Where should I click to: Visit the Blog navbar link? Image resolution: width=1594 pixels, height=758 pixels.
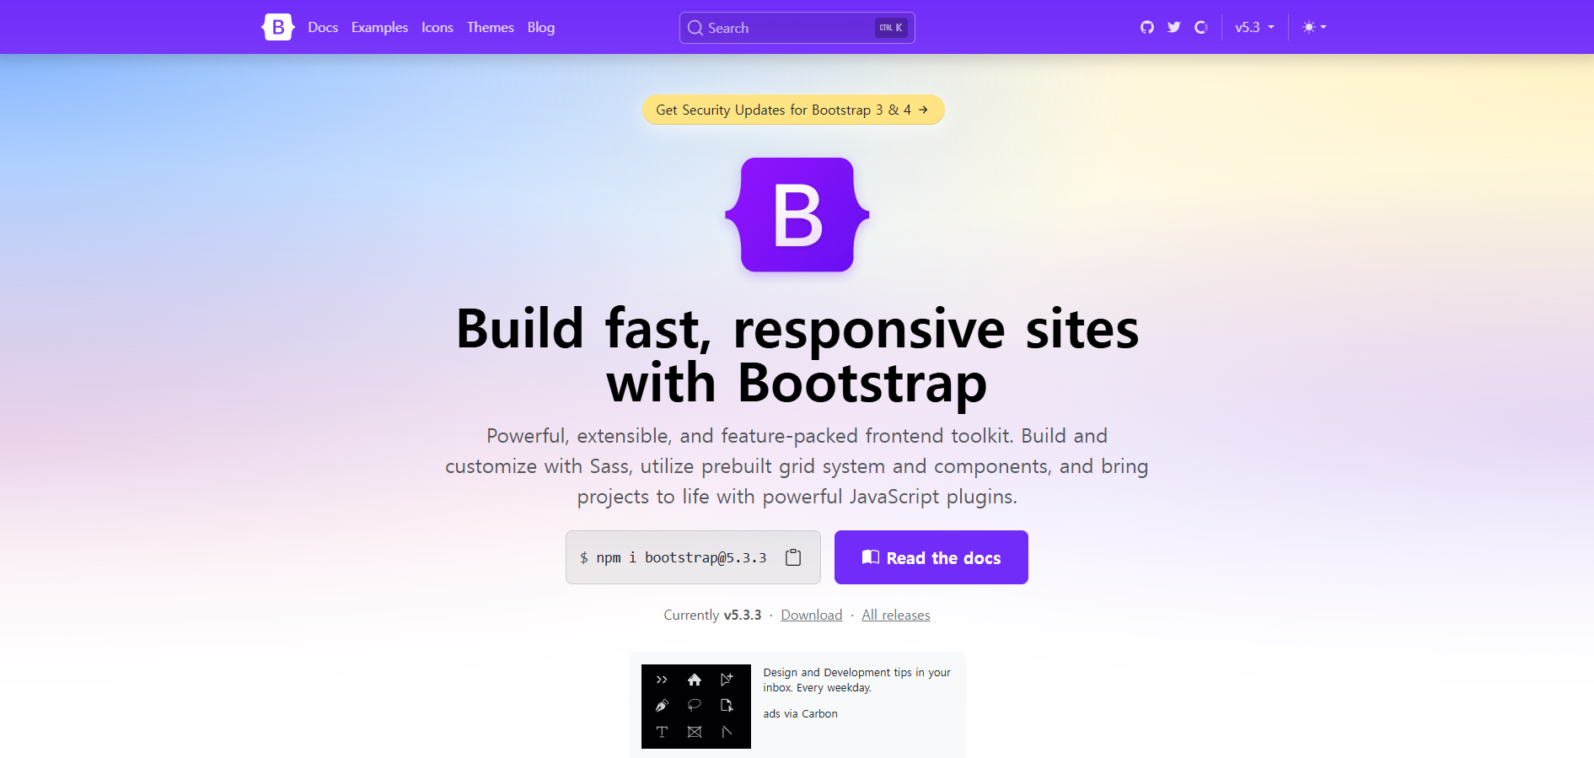[x=541, y=27]
